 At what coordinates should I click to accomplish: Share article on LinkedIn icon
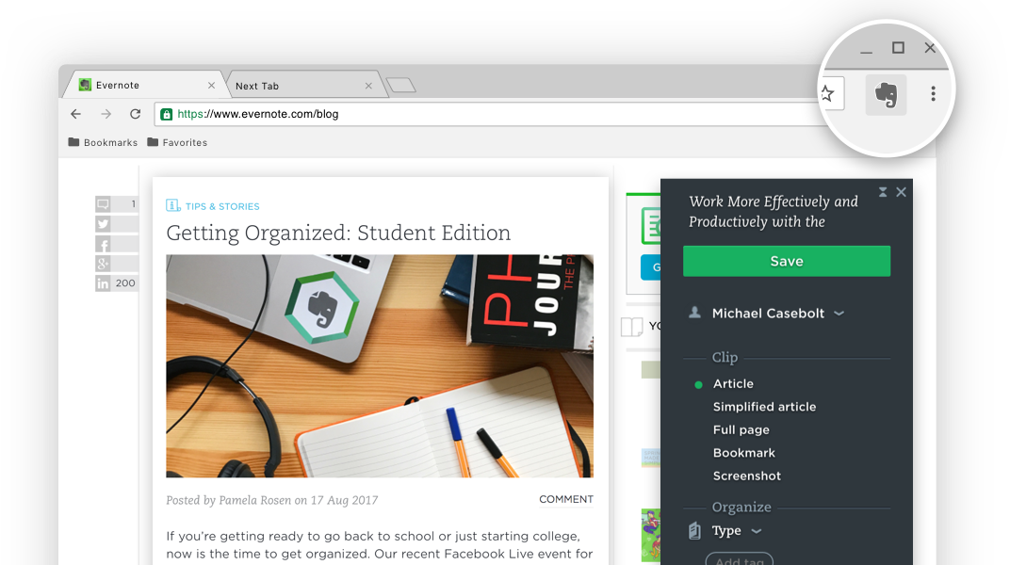pyautogui.click(x=103, y=283)
